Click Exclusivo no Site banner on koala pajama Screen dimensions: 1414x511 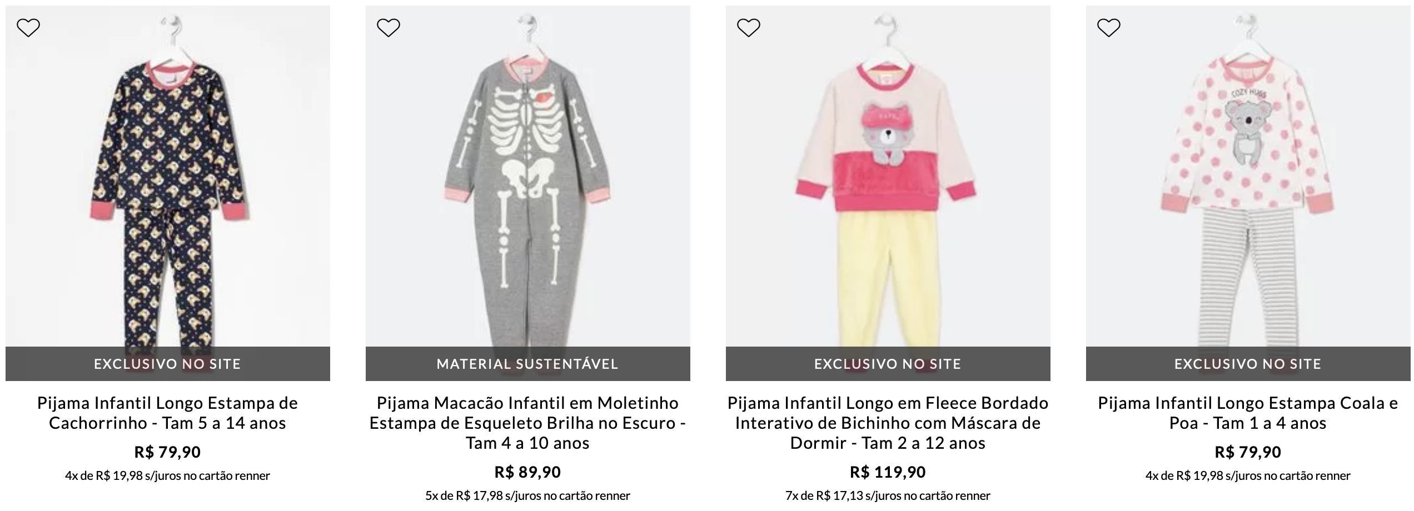coord(1248,364)
